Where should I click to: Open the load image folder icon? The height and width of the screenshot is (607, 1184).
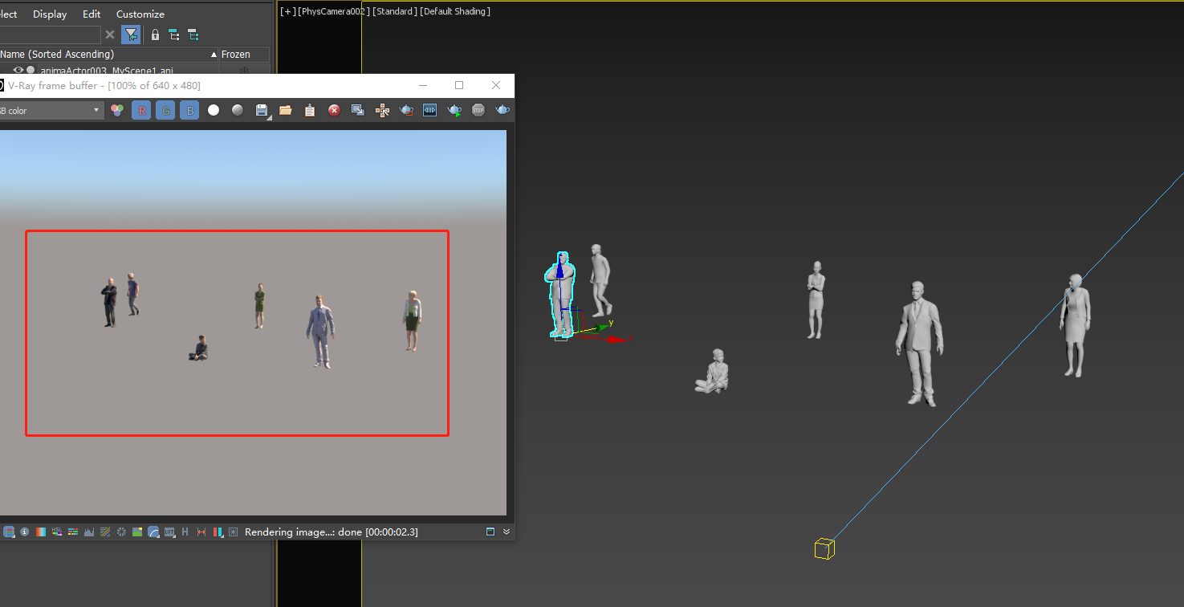286,110
